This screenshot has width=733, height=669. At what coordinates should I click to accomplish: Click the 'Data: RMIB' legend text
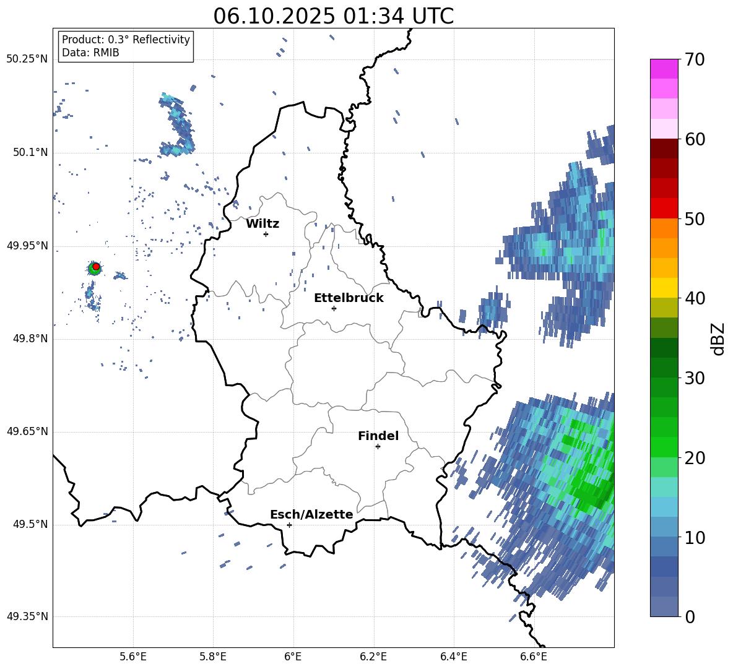click(x=90, y=53)
